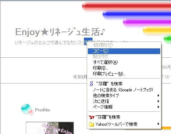Choose ノートに含める (Google ノートブック)

click(x=124, y=90)
